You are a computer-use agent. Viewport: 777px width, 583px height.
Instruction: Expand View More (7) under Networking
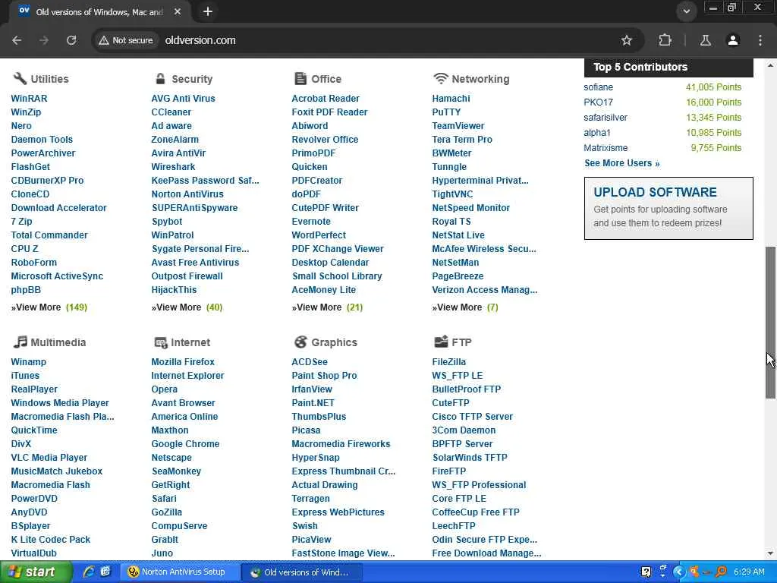click(x=465, y=307)
